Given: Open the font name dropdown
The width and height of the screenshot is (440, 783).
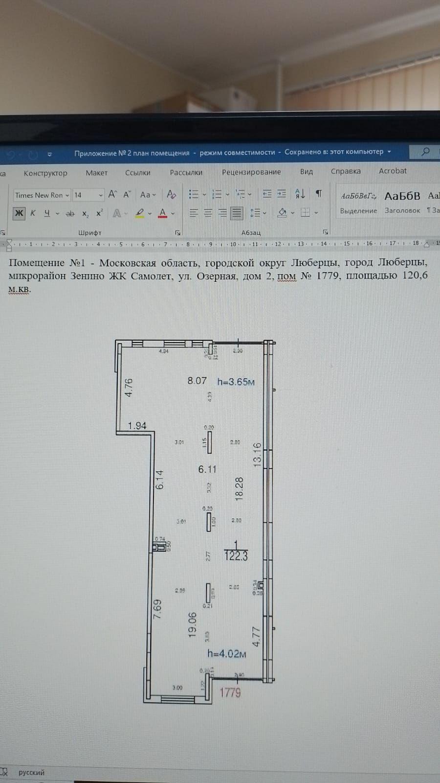Looking at the screenshot, I should 67,195.
